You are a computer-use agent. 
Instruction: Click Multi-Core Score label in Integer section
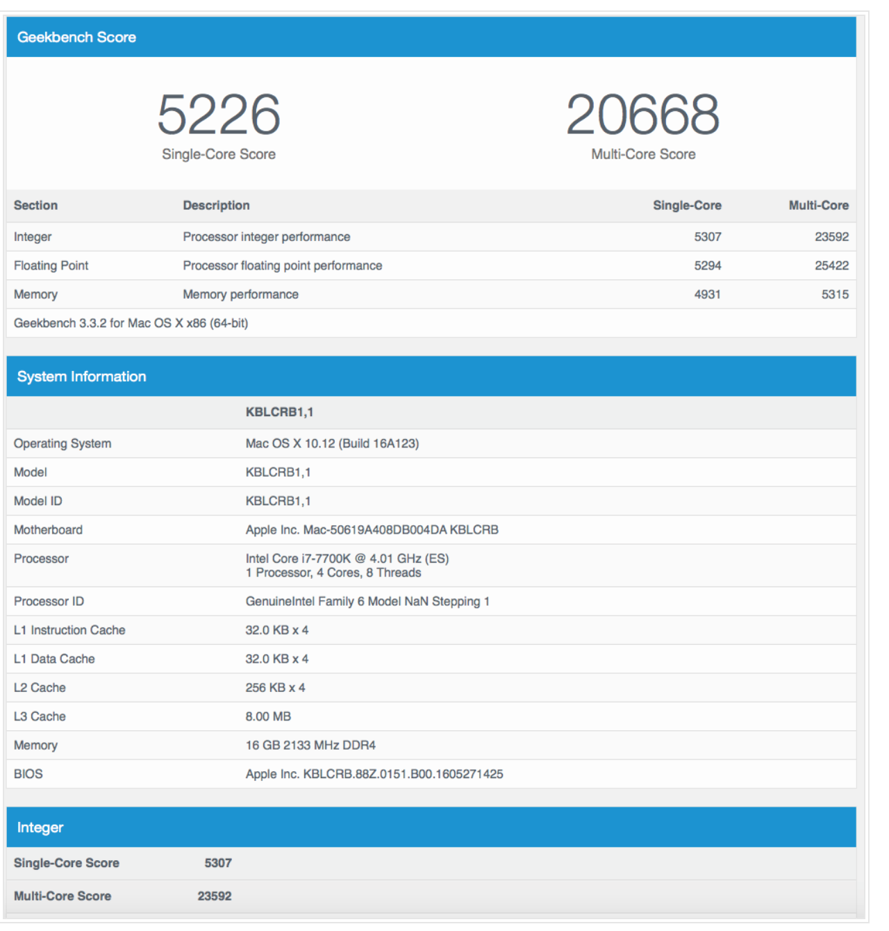63,896
